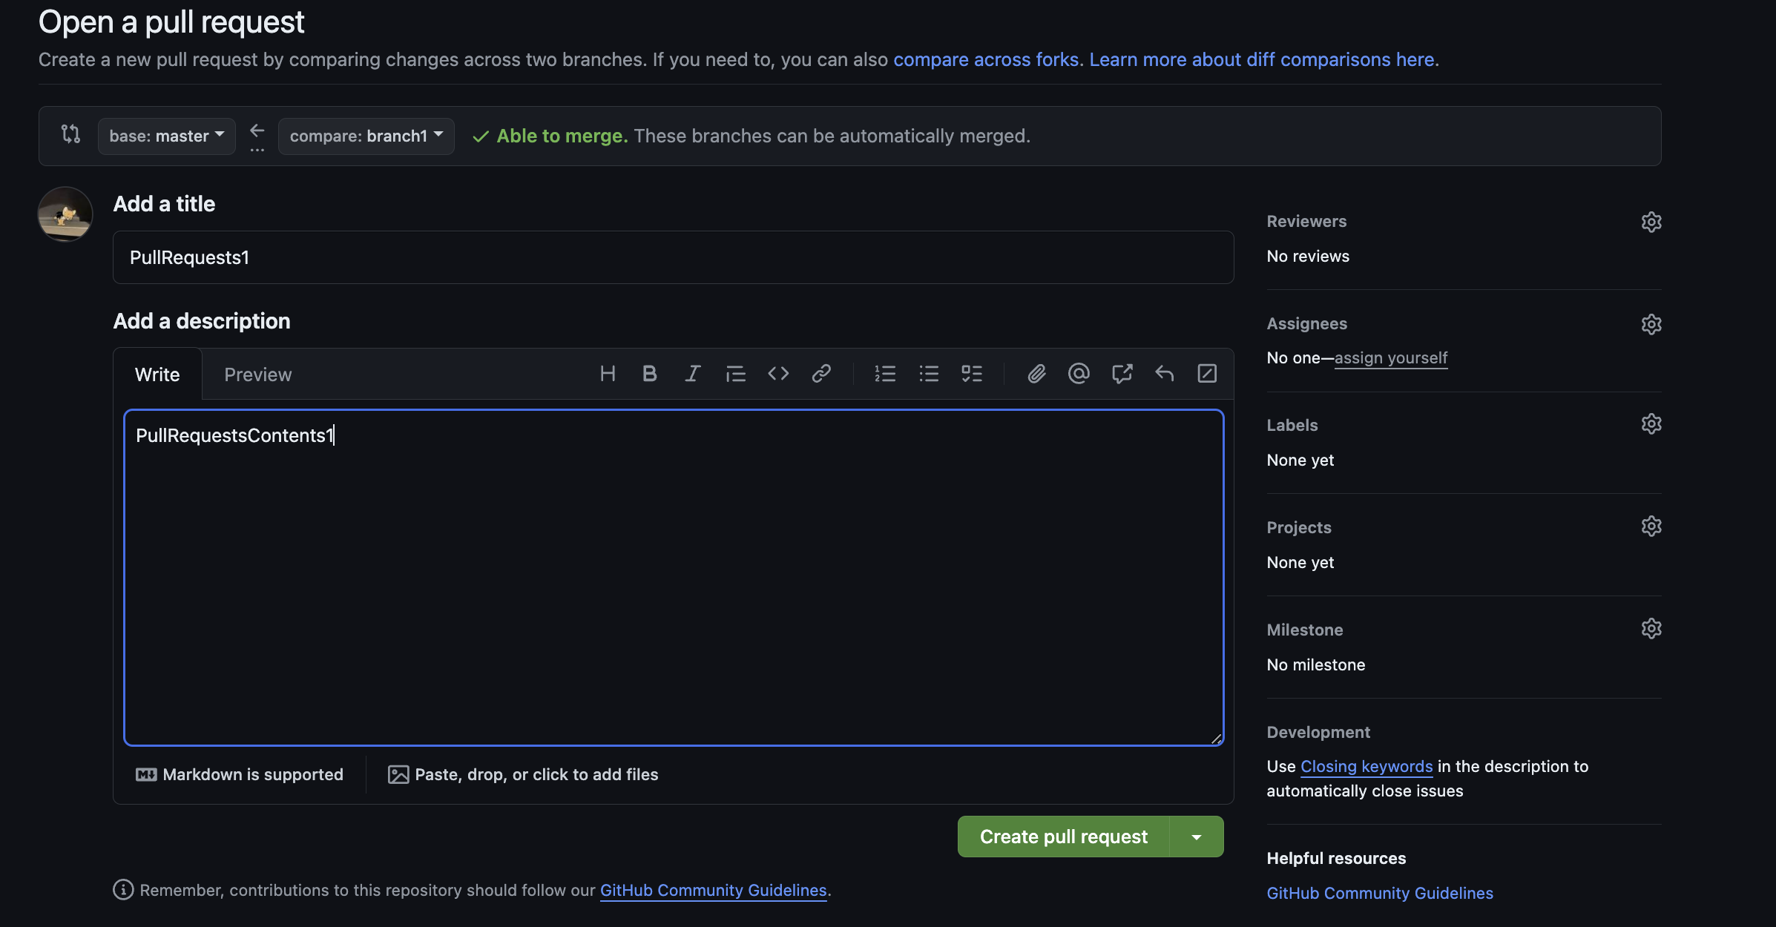Apply italic text formatting
The image size is (1776, 927).
[x=693, y=374]
